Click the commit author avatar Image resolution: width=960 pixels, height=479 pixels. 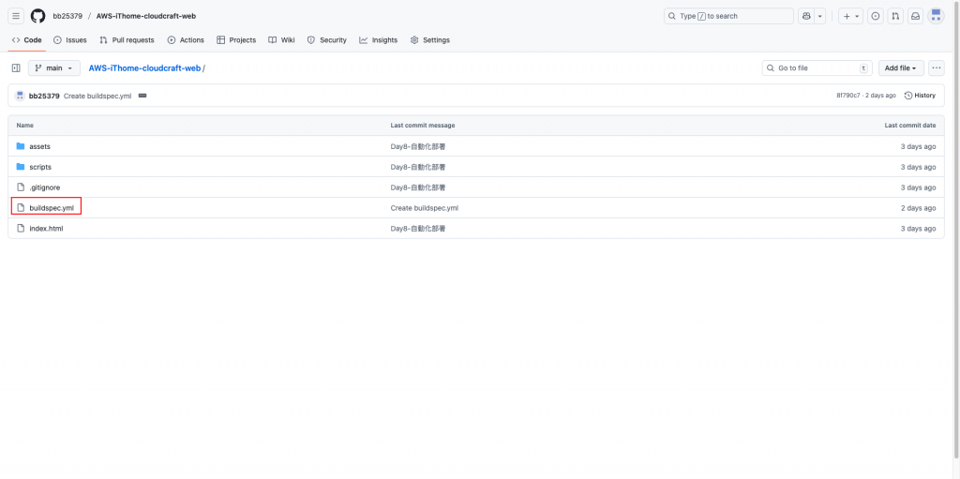coord(20,96)
